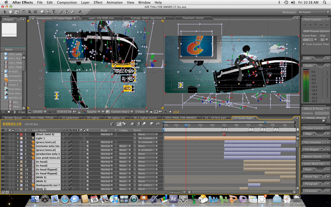331x207 pixels.
Task: Activate the Rotation tool
Action: pyautogui.click(x=24, y=12)
